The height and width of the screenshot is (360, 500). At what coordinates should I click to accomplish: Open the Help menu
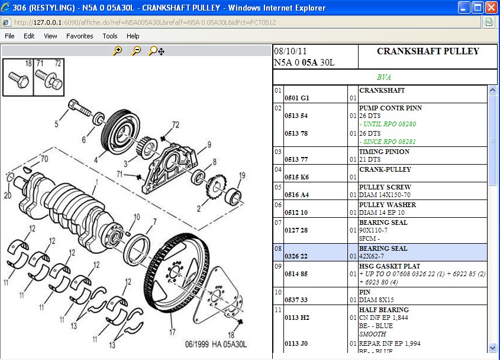point(133,36)
